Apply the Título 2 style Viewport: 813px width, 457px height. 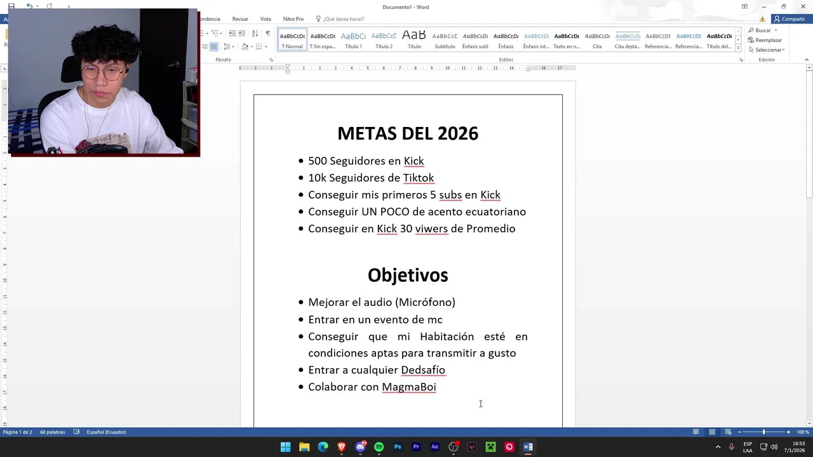(384, 39)
